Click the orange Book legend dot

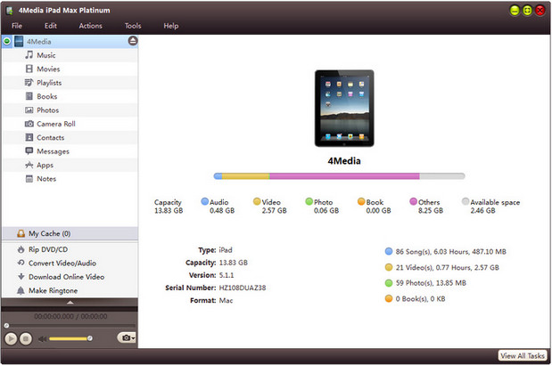[361, 201]
